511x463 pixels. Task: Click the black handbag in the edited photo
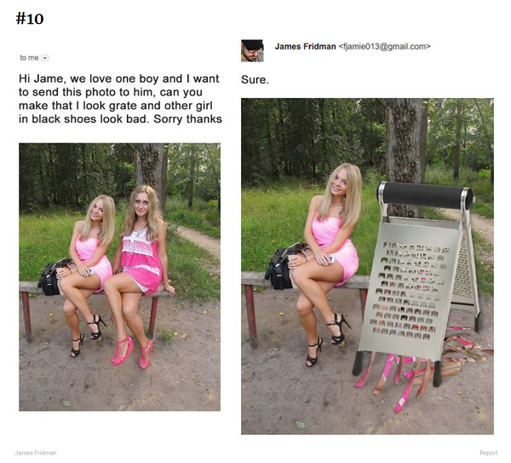coord(280,269)
